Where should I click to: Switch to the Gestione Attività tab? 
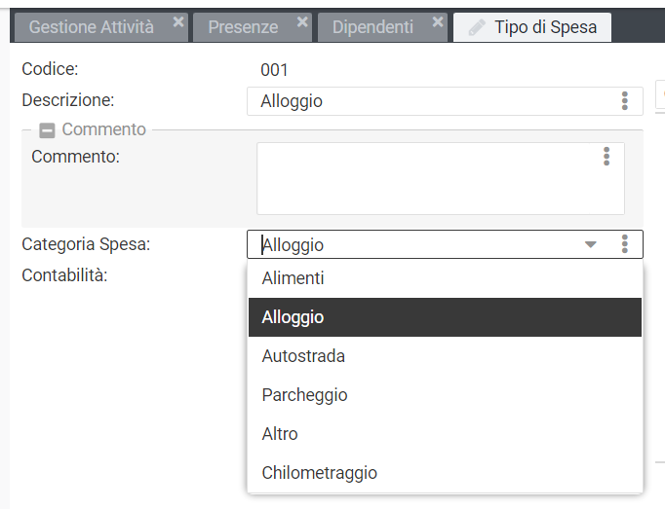coord(92,27)
